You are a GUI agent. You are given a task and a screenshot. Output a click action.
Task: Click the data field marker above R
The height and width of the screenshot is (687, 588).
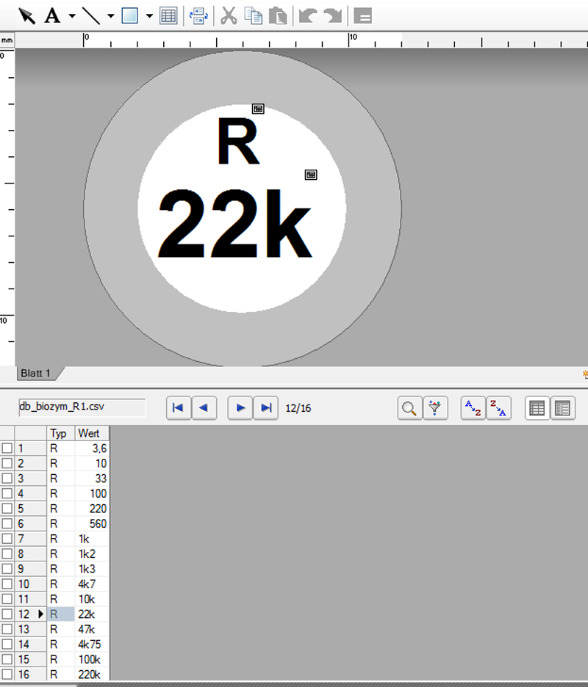[258, 109]
